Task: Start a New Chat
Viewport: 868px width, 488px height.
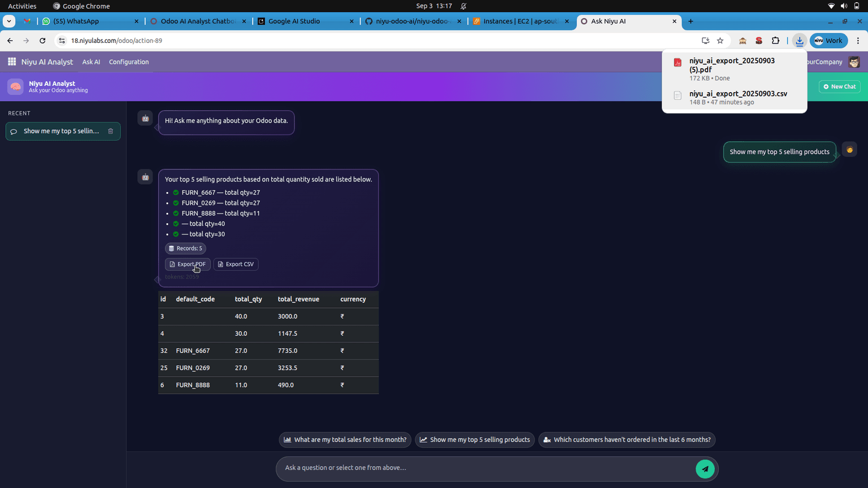Action: coord(840,86)
